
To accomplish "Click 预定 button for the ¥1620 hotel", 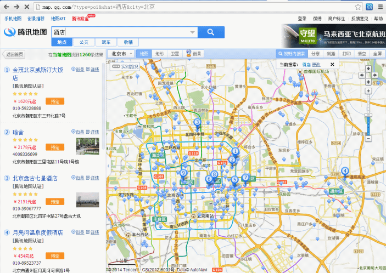I will [x=55, y=101].
